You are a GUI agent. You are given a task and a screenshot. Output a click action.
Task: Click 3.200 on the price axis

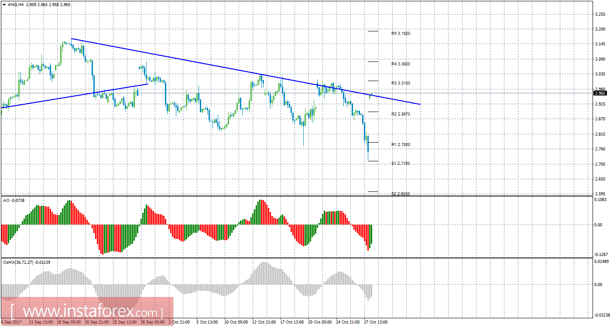(x=600, y=29)
